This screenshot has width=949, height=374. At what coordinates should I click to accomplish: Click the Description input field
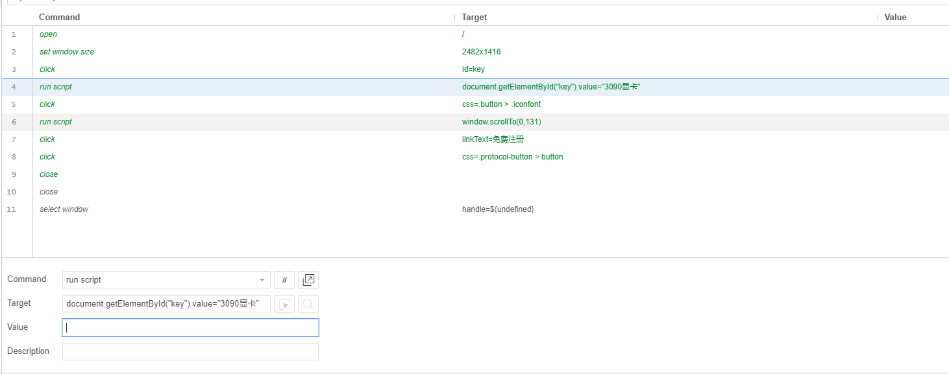(190, 352)
